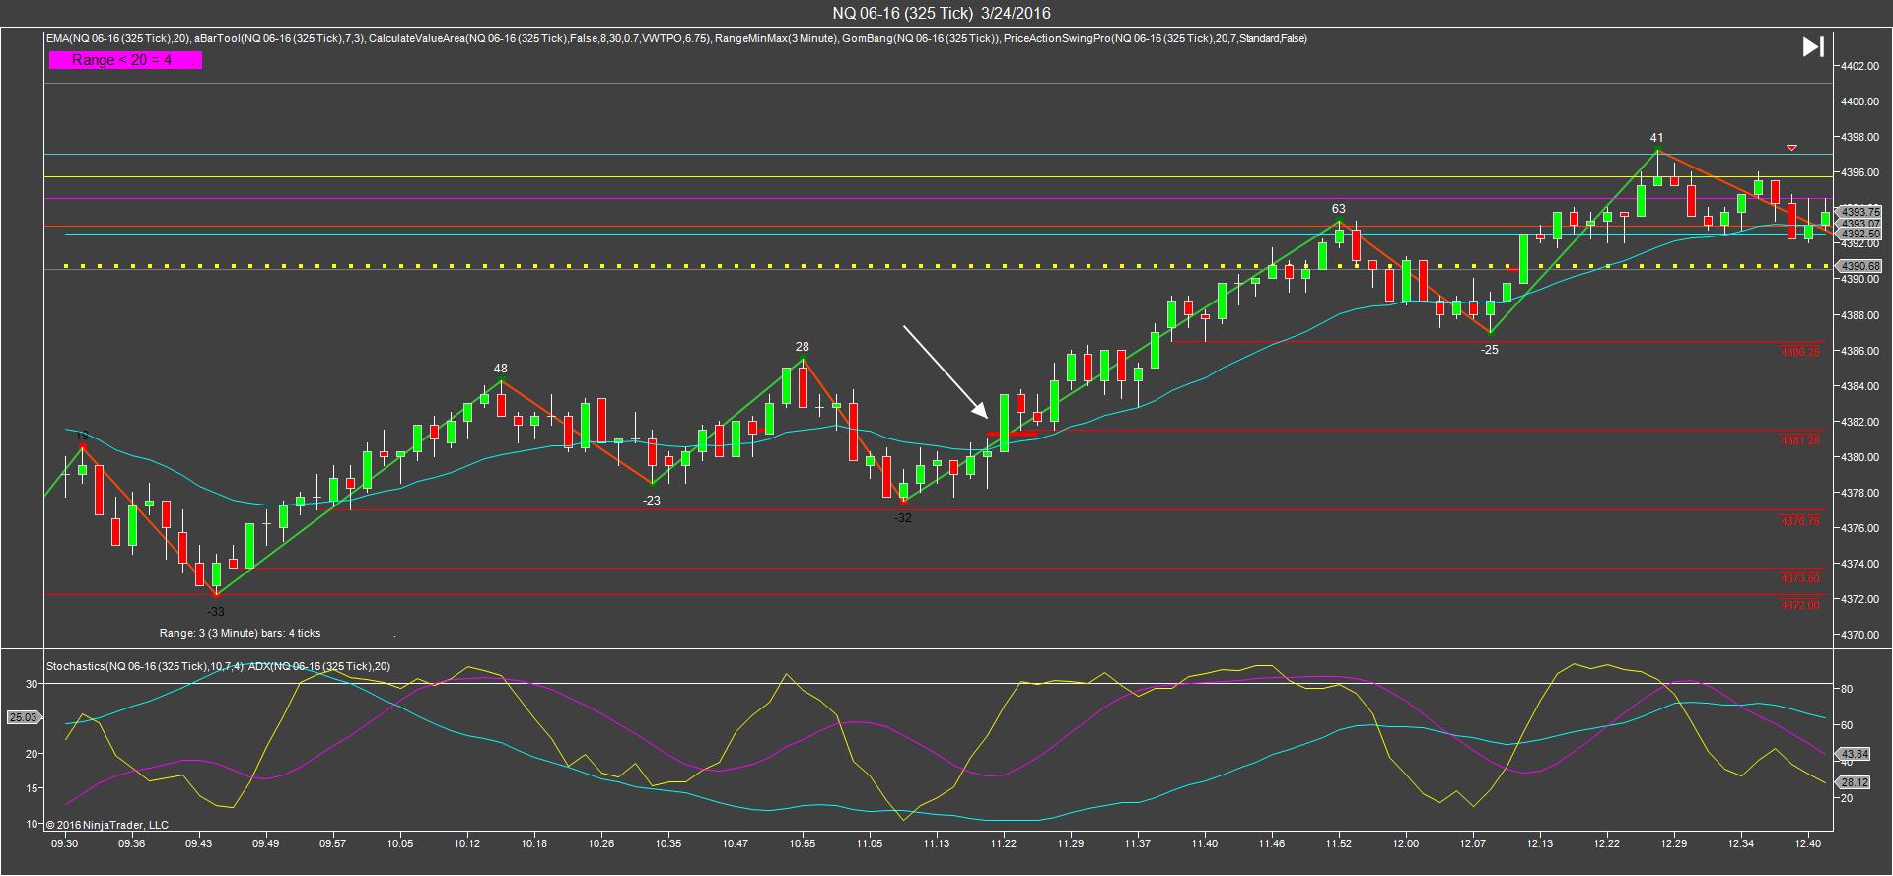Click swing label 63 at the 11:52 high
This screenshot has height=876, width=1893.
(x=1338, y=209)
